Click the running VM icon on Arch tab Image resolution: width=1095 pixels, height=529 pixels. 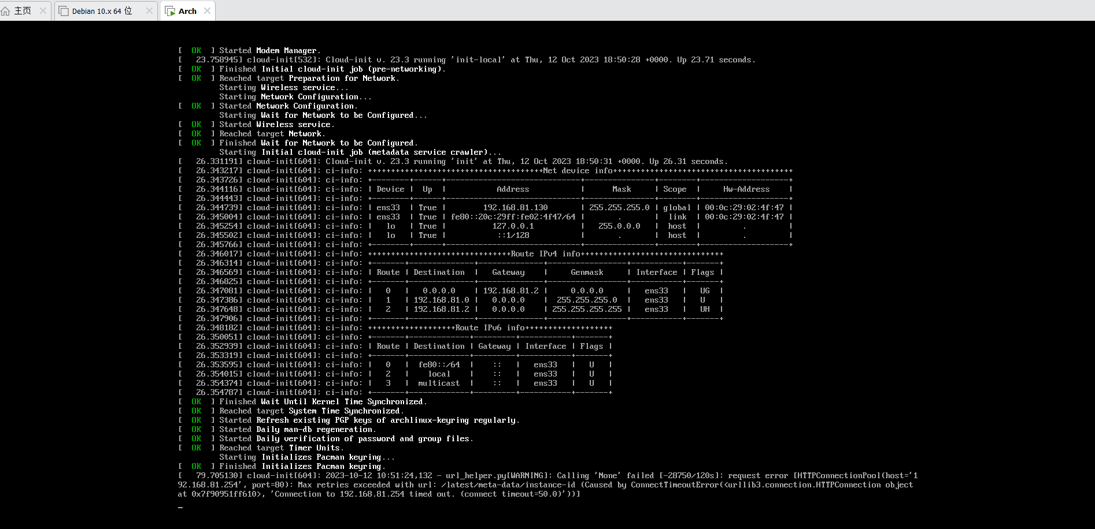point(171,11)
